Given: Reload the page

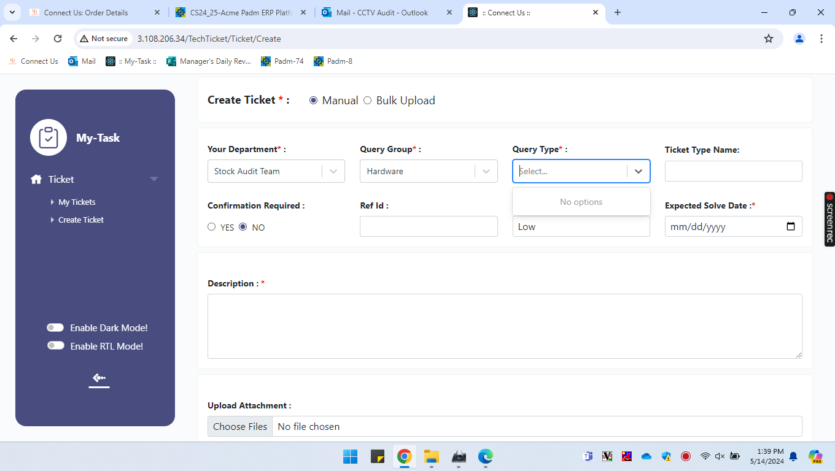Looking at the screenshot, I should click(x=58, y=39).
